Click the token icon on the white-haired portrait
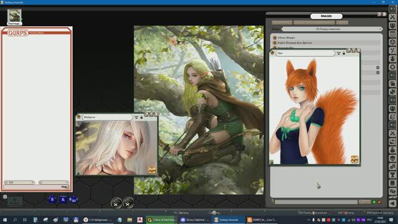398x224 pixels. tap(152, 170)
